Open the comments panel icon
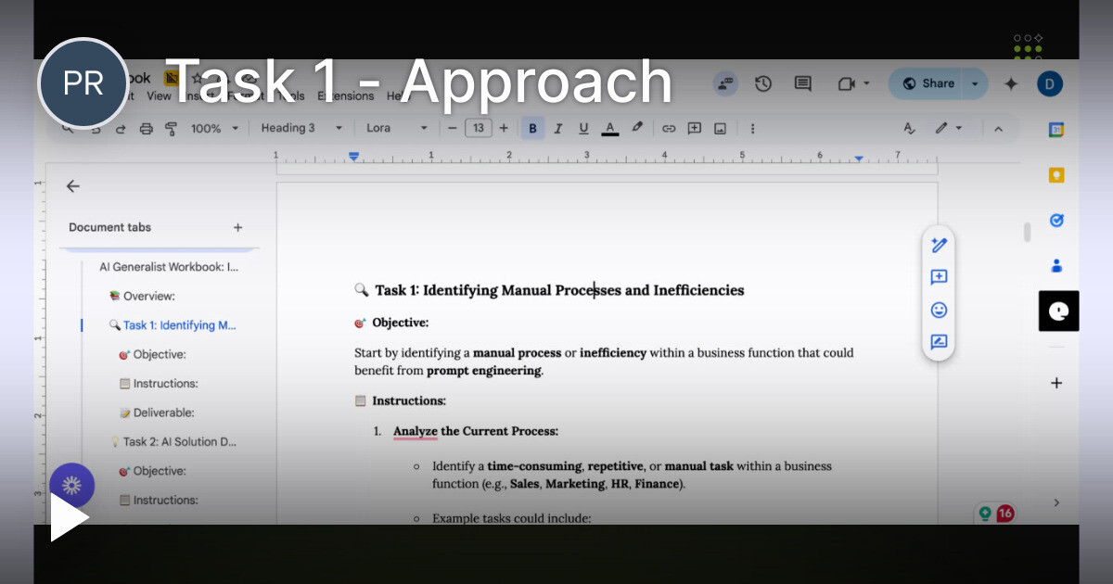 tap(801, 83)
